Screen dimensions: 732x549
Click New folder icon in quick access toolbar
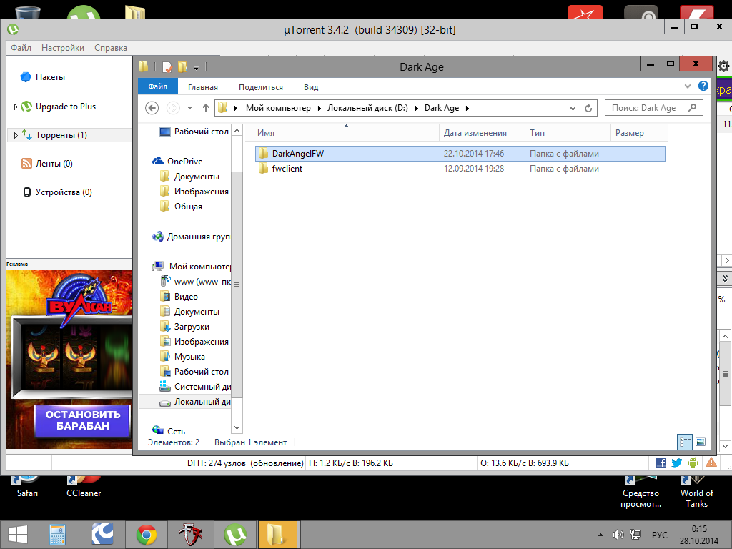pos(182,67)
